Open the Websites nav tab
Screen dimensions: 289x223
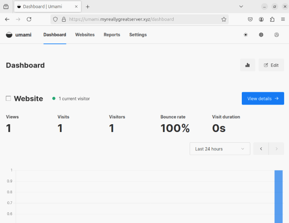click(x=85, y=35)
